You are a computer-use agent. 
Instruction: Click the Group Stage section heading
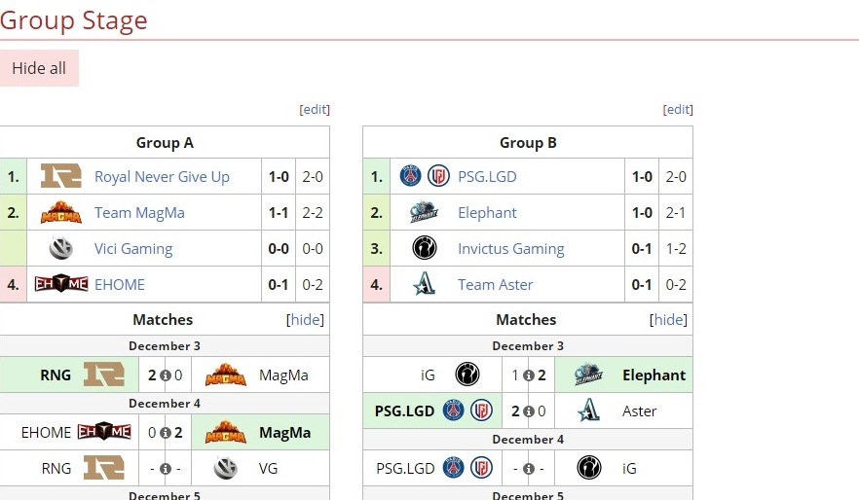(x=74, y=19)
